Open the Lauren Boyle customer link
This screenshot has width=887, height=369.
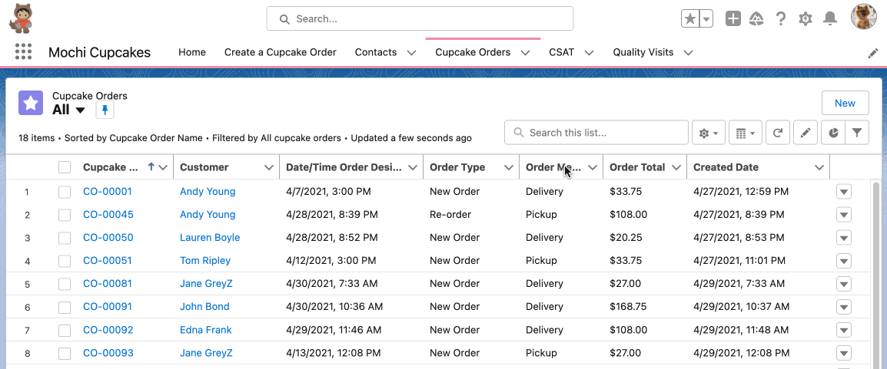210,238
